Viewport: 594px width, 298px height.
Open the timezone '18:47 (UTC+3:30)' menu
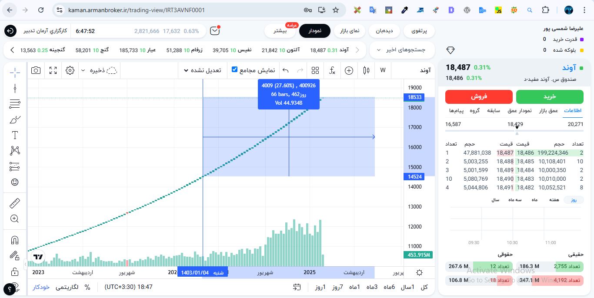[x=128, y=287]
